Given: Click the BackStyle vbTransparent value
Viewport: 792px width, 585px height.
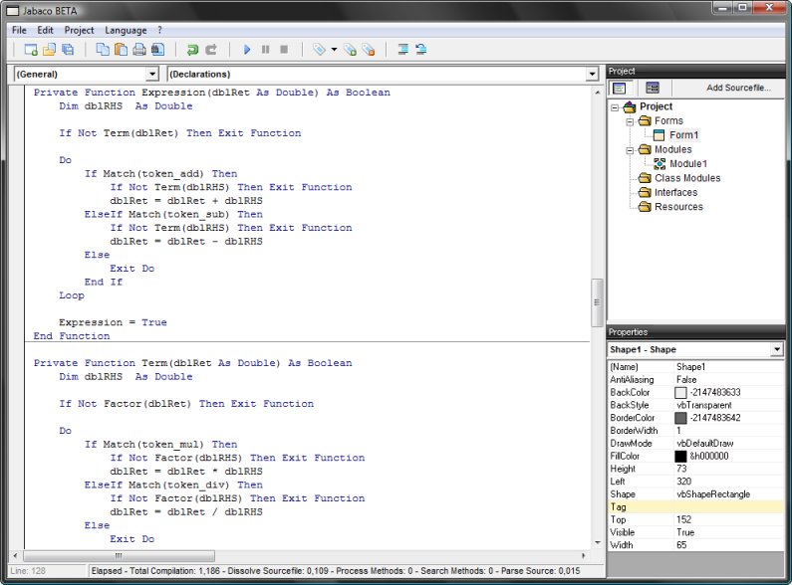Looking at the screenshot, I should tap(703, 405).
